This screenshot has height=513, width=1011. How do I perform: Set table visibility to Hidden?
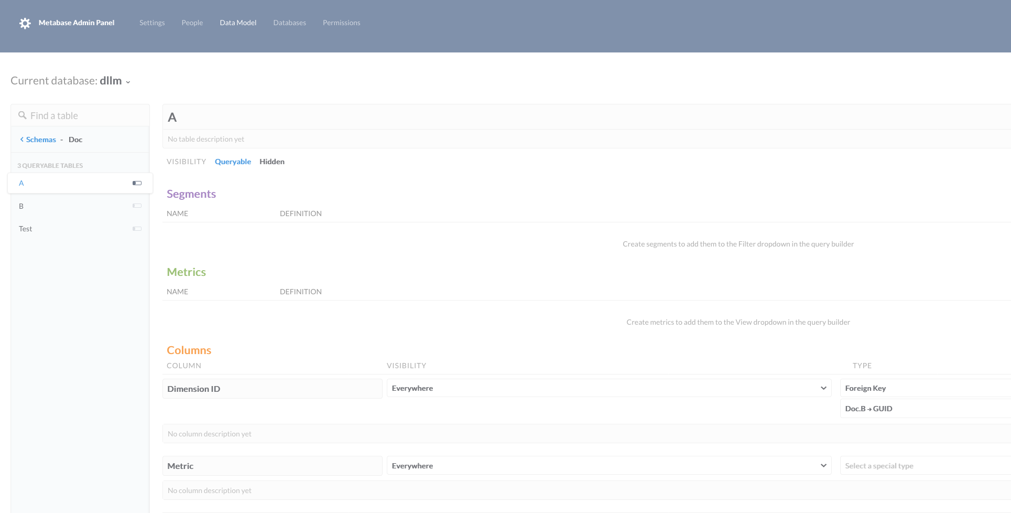point(271,161)
